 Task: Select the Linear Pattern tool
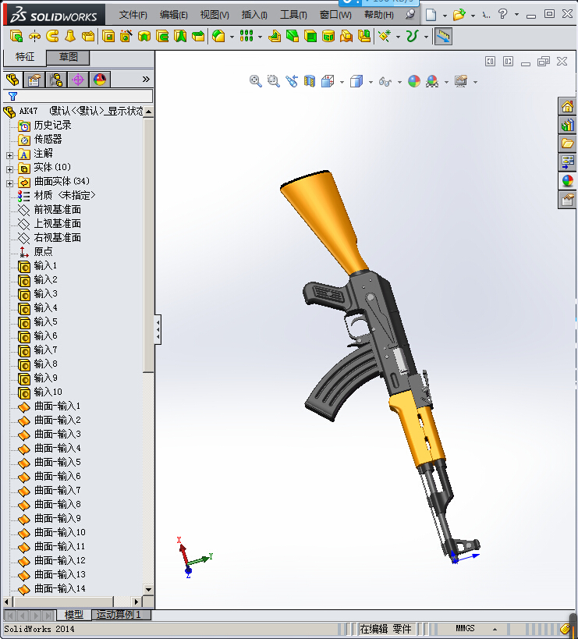[x=246, y=36]
